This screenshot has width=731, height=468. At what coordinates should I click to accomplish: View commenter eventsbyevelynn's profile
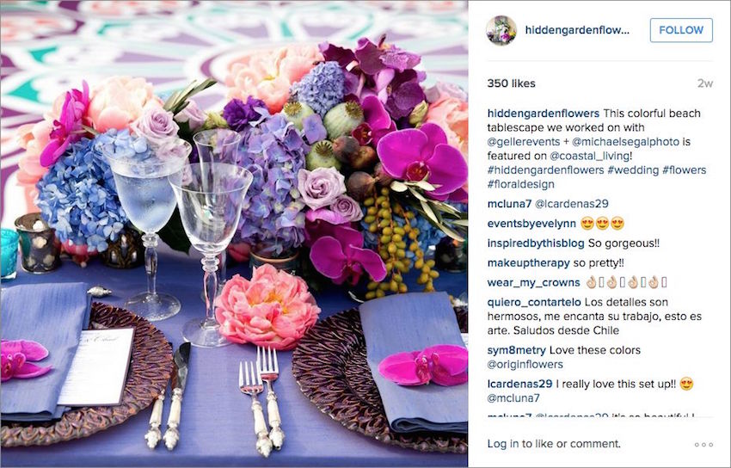531,224
